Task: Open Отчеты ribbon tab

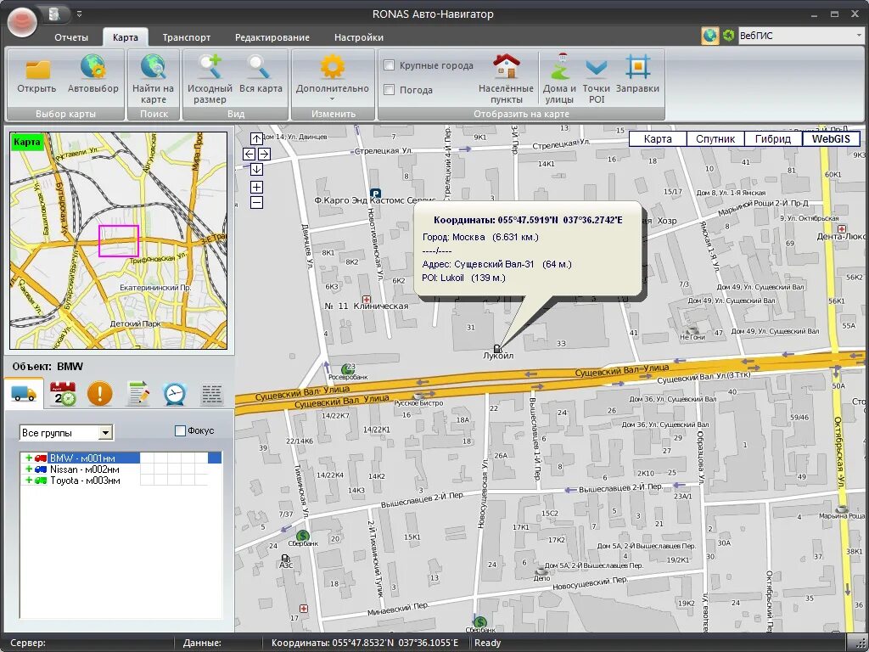Action: 71,37
